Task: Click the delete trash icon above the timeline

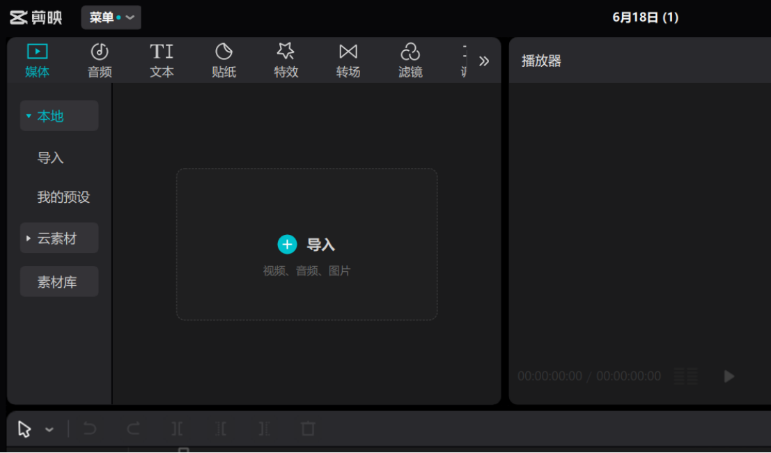Action: click(x=307, y=429)
